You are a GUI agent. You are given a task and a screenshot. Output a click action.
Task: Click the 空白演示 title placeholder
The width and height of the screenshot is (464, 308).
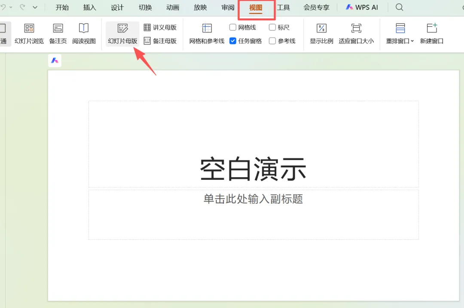pyautogui.click(x=253, y=144)
